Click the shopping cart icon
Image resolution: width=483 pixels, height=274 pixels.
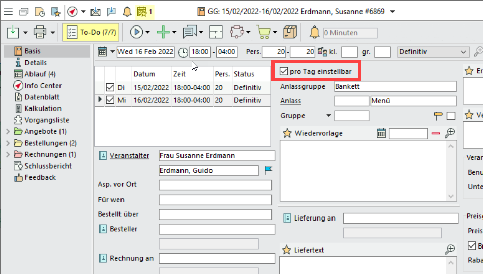264,32
